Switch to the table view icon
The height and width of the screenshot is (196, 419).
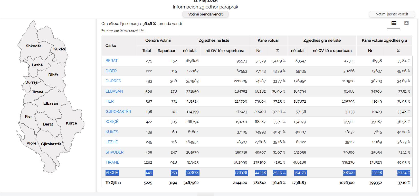click(x=394, y=23)
